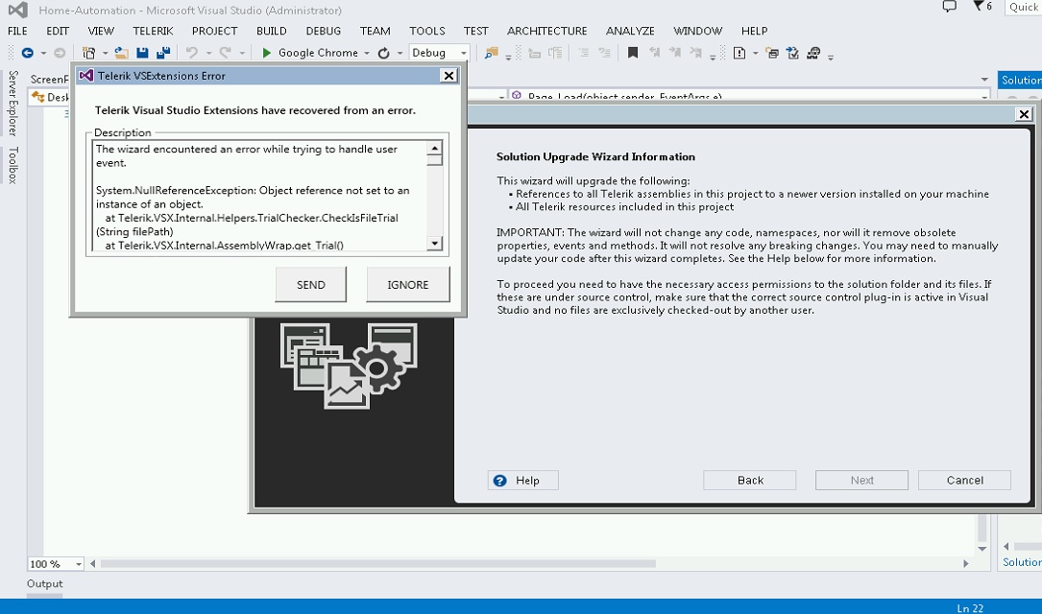Click the rightmost toolbar icon with gear
The image size is (1042, 614).
pos(813,53)
